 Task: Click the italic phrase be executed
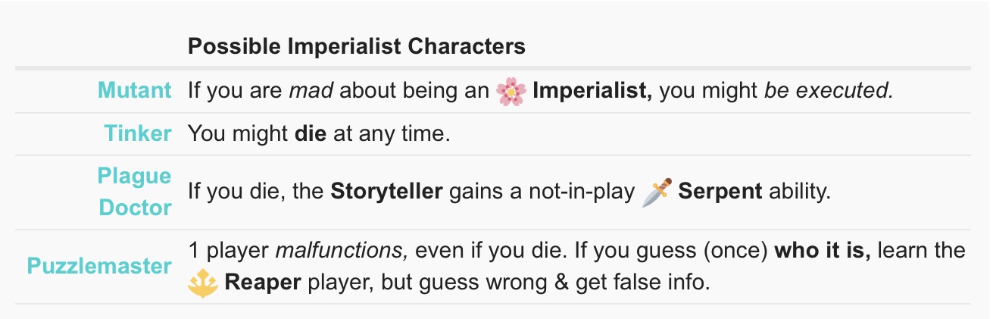click(829, 91)
